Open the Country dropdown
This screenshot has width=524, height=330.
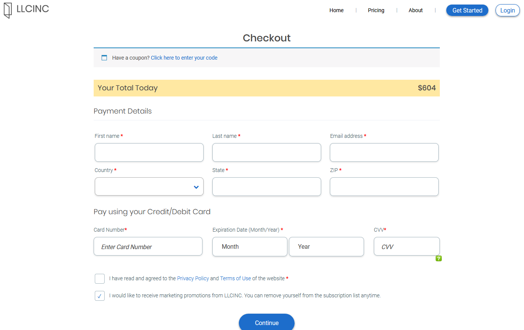[x=149, y=187]
